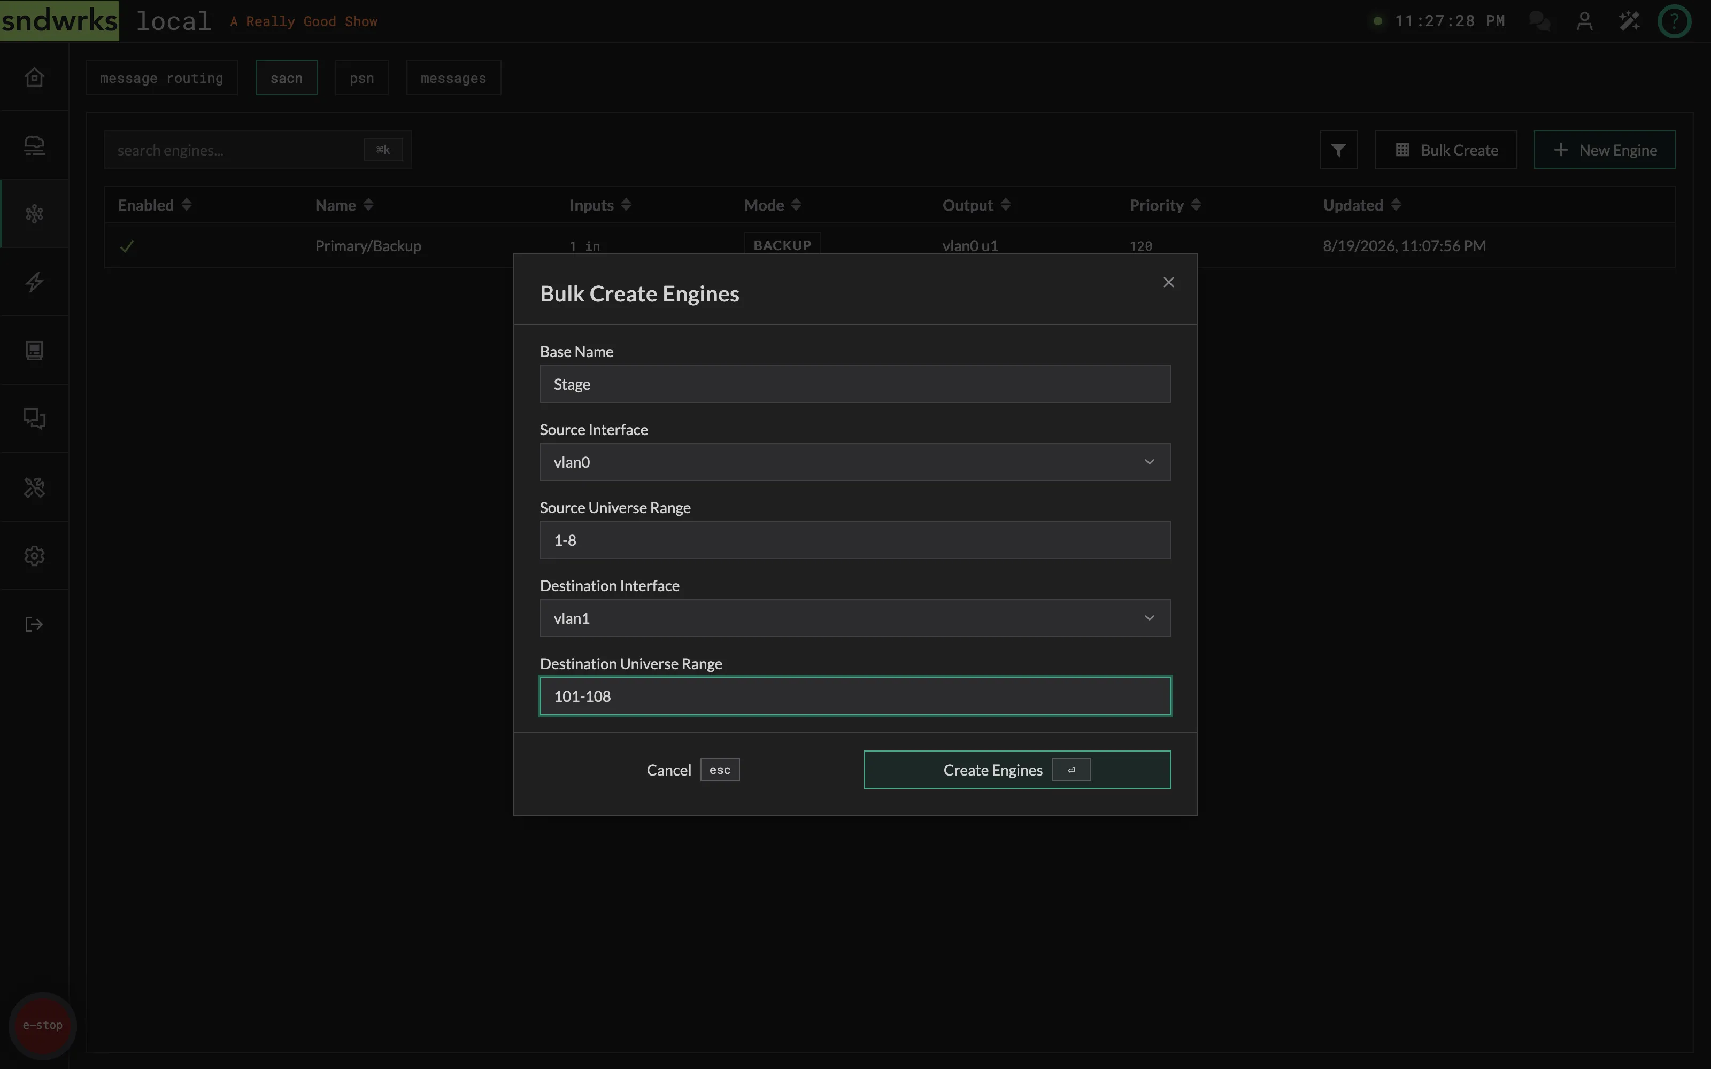Click the enabled checkmark for Primary/Backup

pyautogui.click(x=127, y=246)
